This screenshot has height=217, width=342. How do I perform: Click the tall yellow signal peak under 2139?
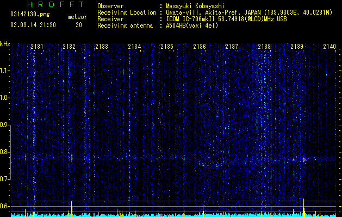tap(303, 208)
